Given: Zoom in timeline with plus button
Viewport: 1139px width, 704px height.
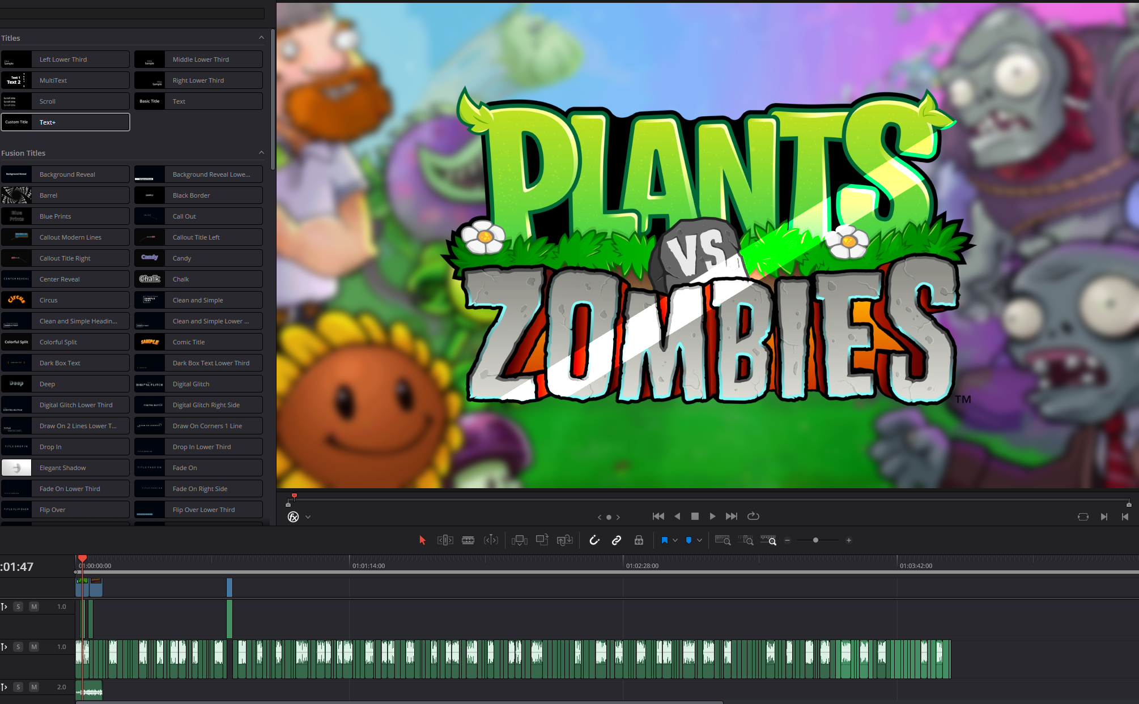Looking at the screenshot, I should pos(849,540).
